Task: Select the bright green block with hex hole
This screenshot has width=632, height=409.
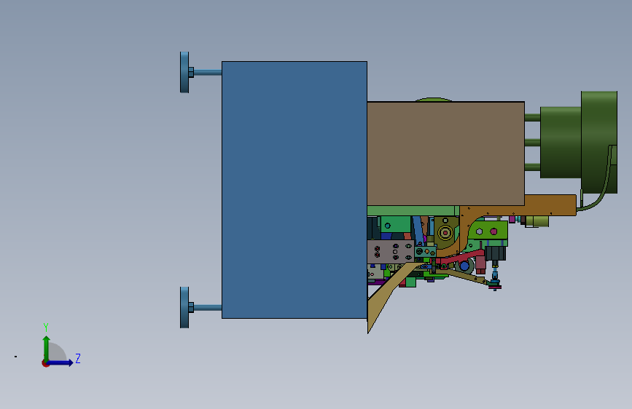Action: tap(487, 231)
